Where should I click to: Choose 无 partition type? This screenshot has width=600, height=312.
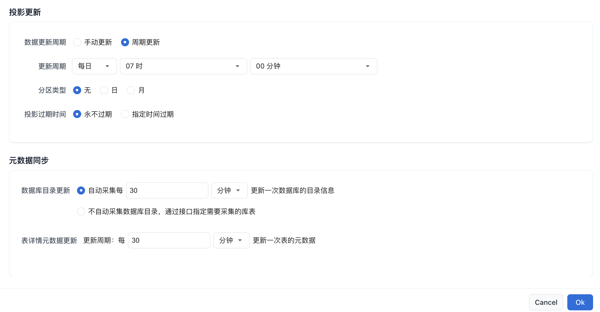click(x=77, y=90)
